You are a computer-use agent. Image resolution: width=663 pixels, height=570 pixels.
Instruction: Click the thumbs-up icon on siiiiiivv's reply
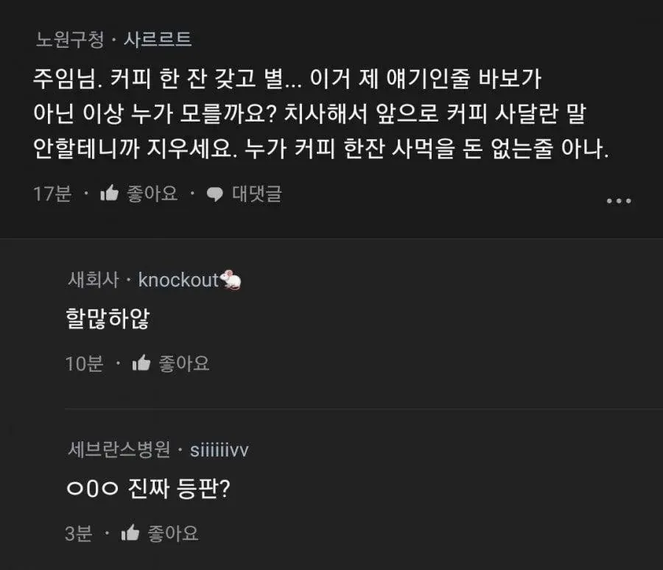tap(130, 532)
